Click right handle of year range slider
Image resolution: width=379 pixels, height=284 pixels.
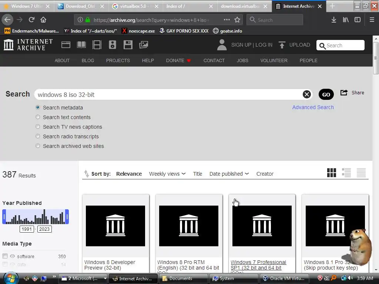coord(67,217)
